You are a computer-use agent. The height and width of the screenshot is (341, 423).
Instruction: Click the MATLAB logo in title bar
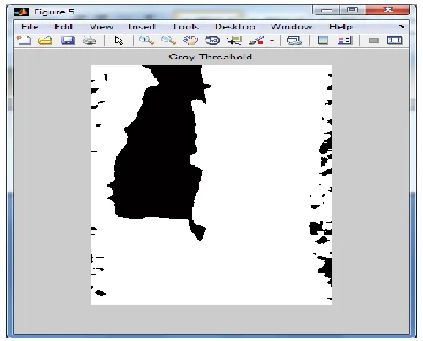click(x=21, y=12)
